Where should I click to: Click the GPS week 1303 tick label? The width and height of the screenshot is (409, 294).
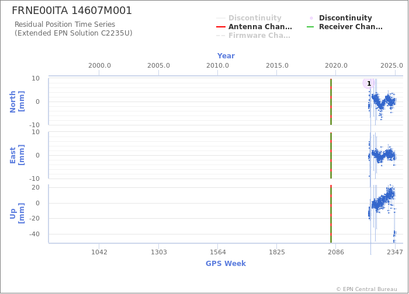click(158, 252)
